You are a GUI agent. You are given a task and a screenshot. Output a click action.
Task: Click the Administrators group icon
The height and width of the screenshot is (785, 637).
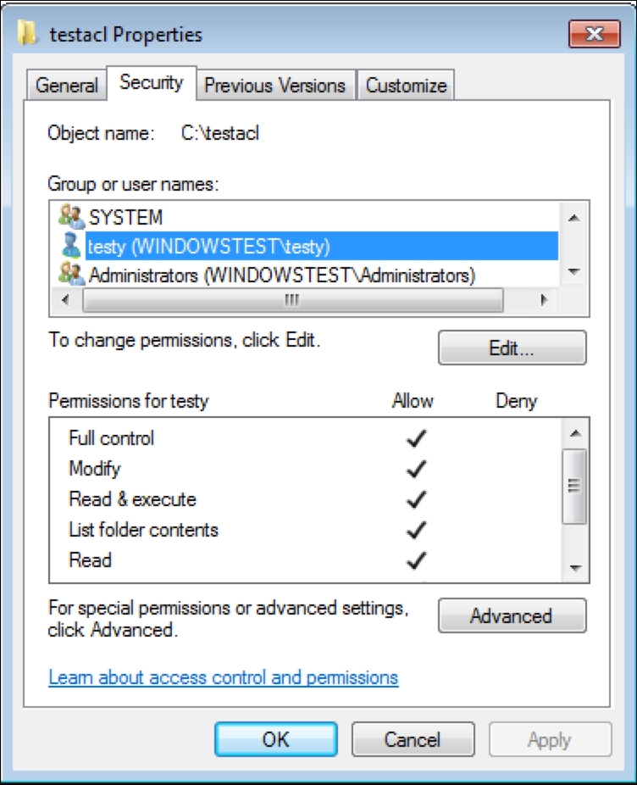tap(71, 274)
